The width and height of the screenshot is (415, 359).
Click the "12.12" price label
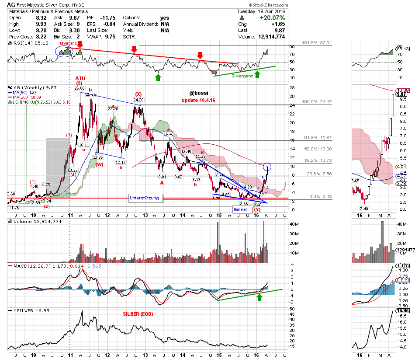(121, 162)
